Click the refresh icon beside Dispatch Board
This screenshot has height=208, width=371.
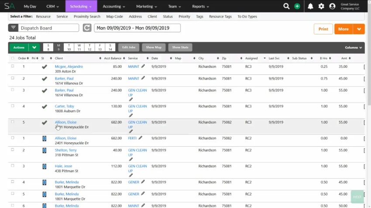pos(87,28)
